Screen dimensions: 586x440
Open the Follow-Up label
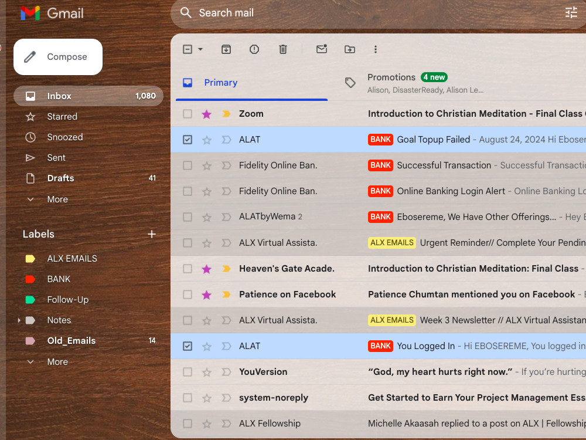88,300
